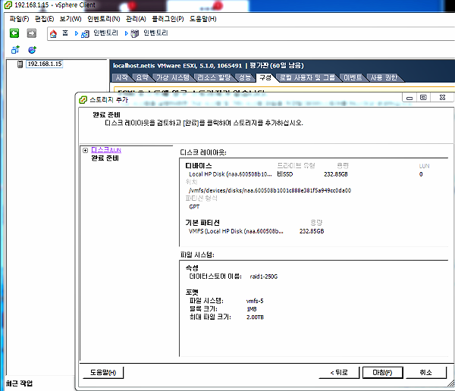Click the GPT partition format value

[194, 207]
